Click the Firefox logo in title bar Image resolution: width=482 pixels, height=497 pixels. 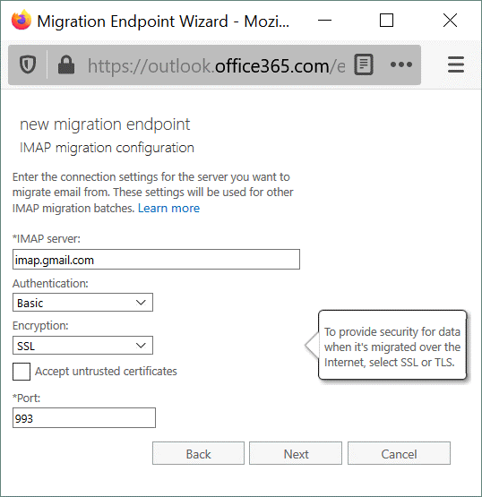(22, 20)
